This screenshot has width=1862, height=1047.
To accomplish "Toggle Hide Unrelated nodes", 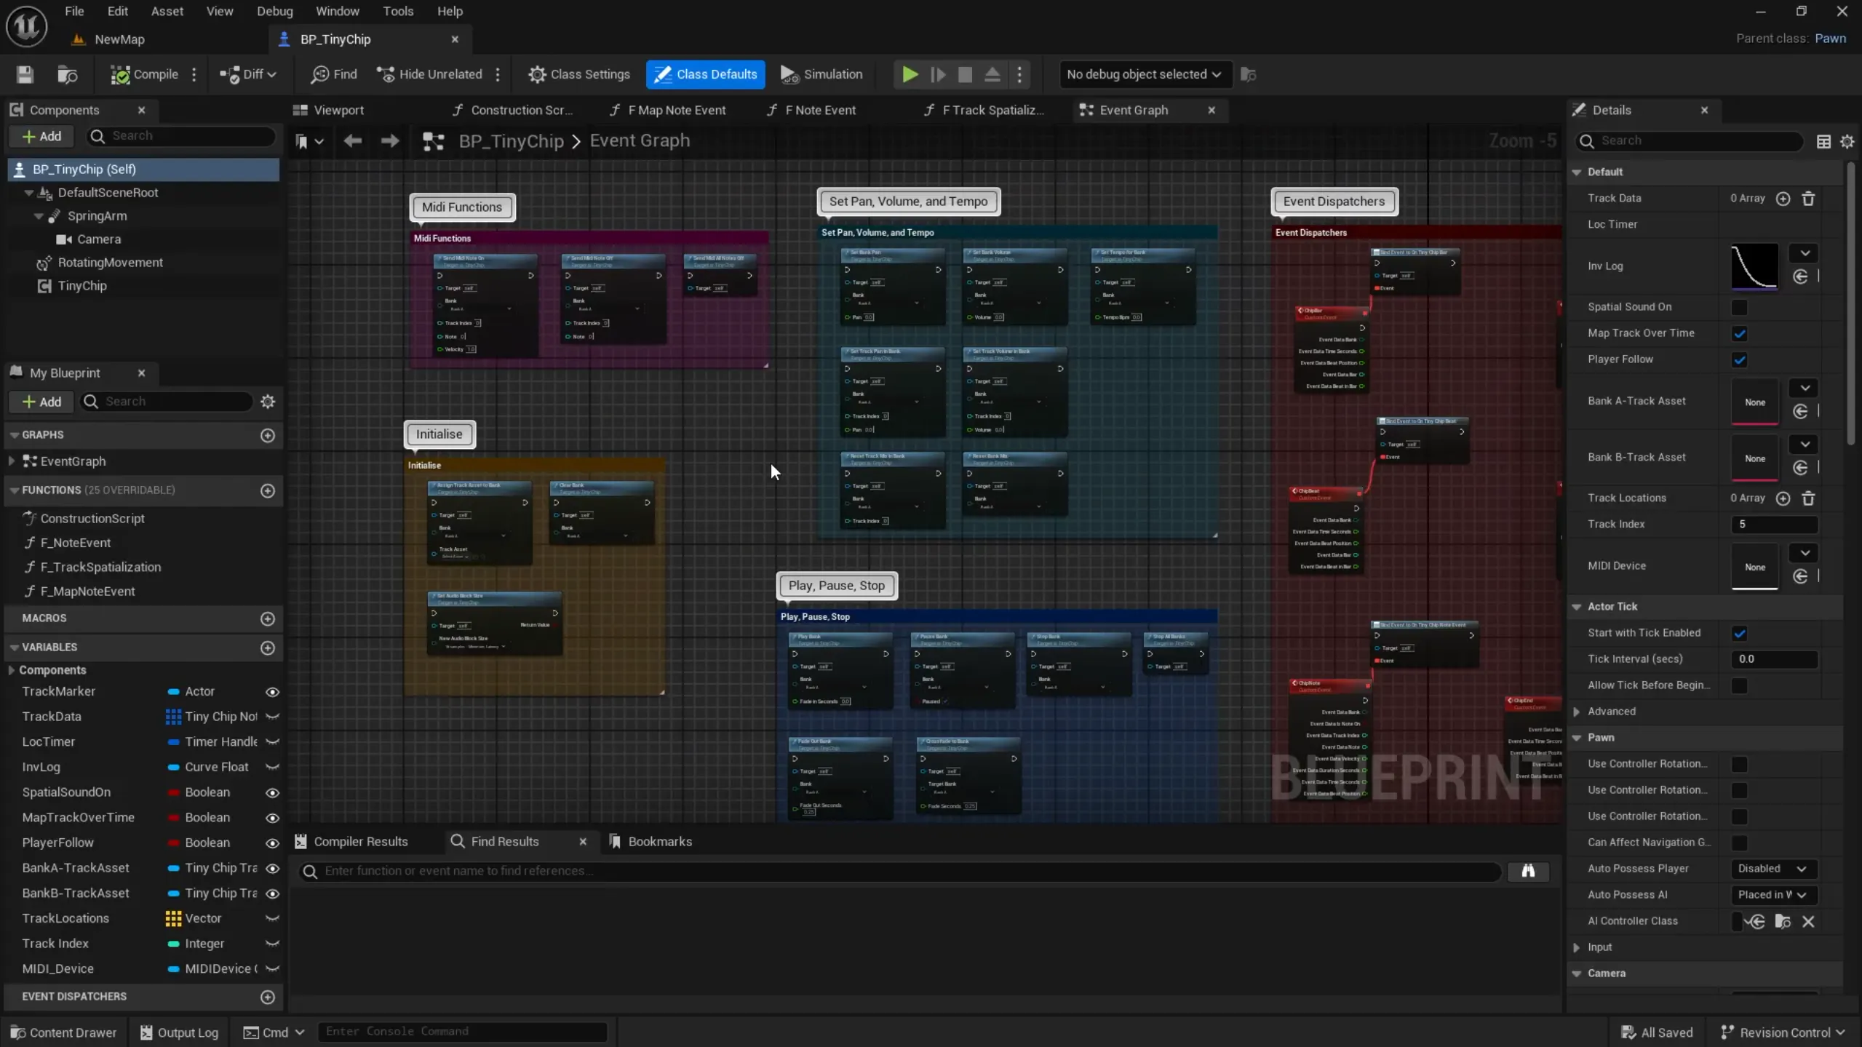I will click(429, 74).
